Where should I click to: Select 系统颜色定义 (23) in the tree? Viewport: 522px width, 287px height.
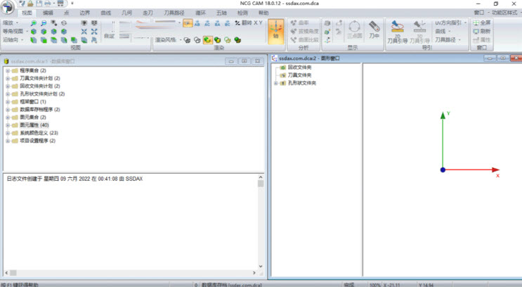[39, 133]
